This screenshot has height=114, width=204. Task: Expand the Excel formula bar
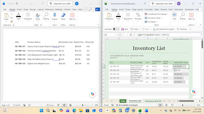click(x=201, y=35)
